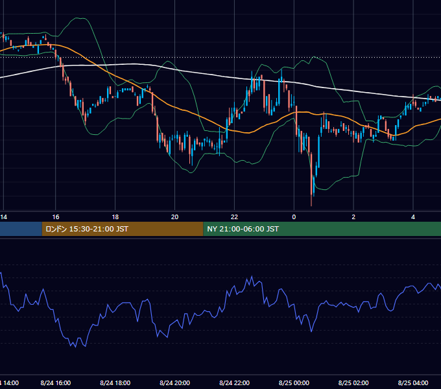Screen dimensions: 441x389
Task: Click the 8/24 16:00 timestamp label
Action: [x=56, y=383]
